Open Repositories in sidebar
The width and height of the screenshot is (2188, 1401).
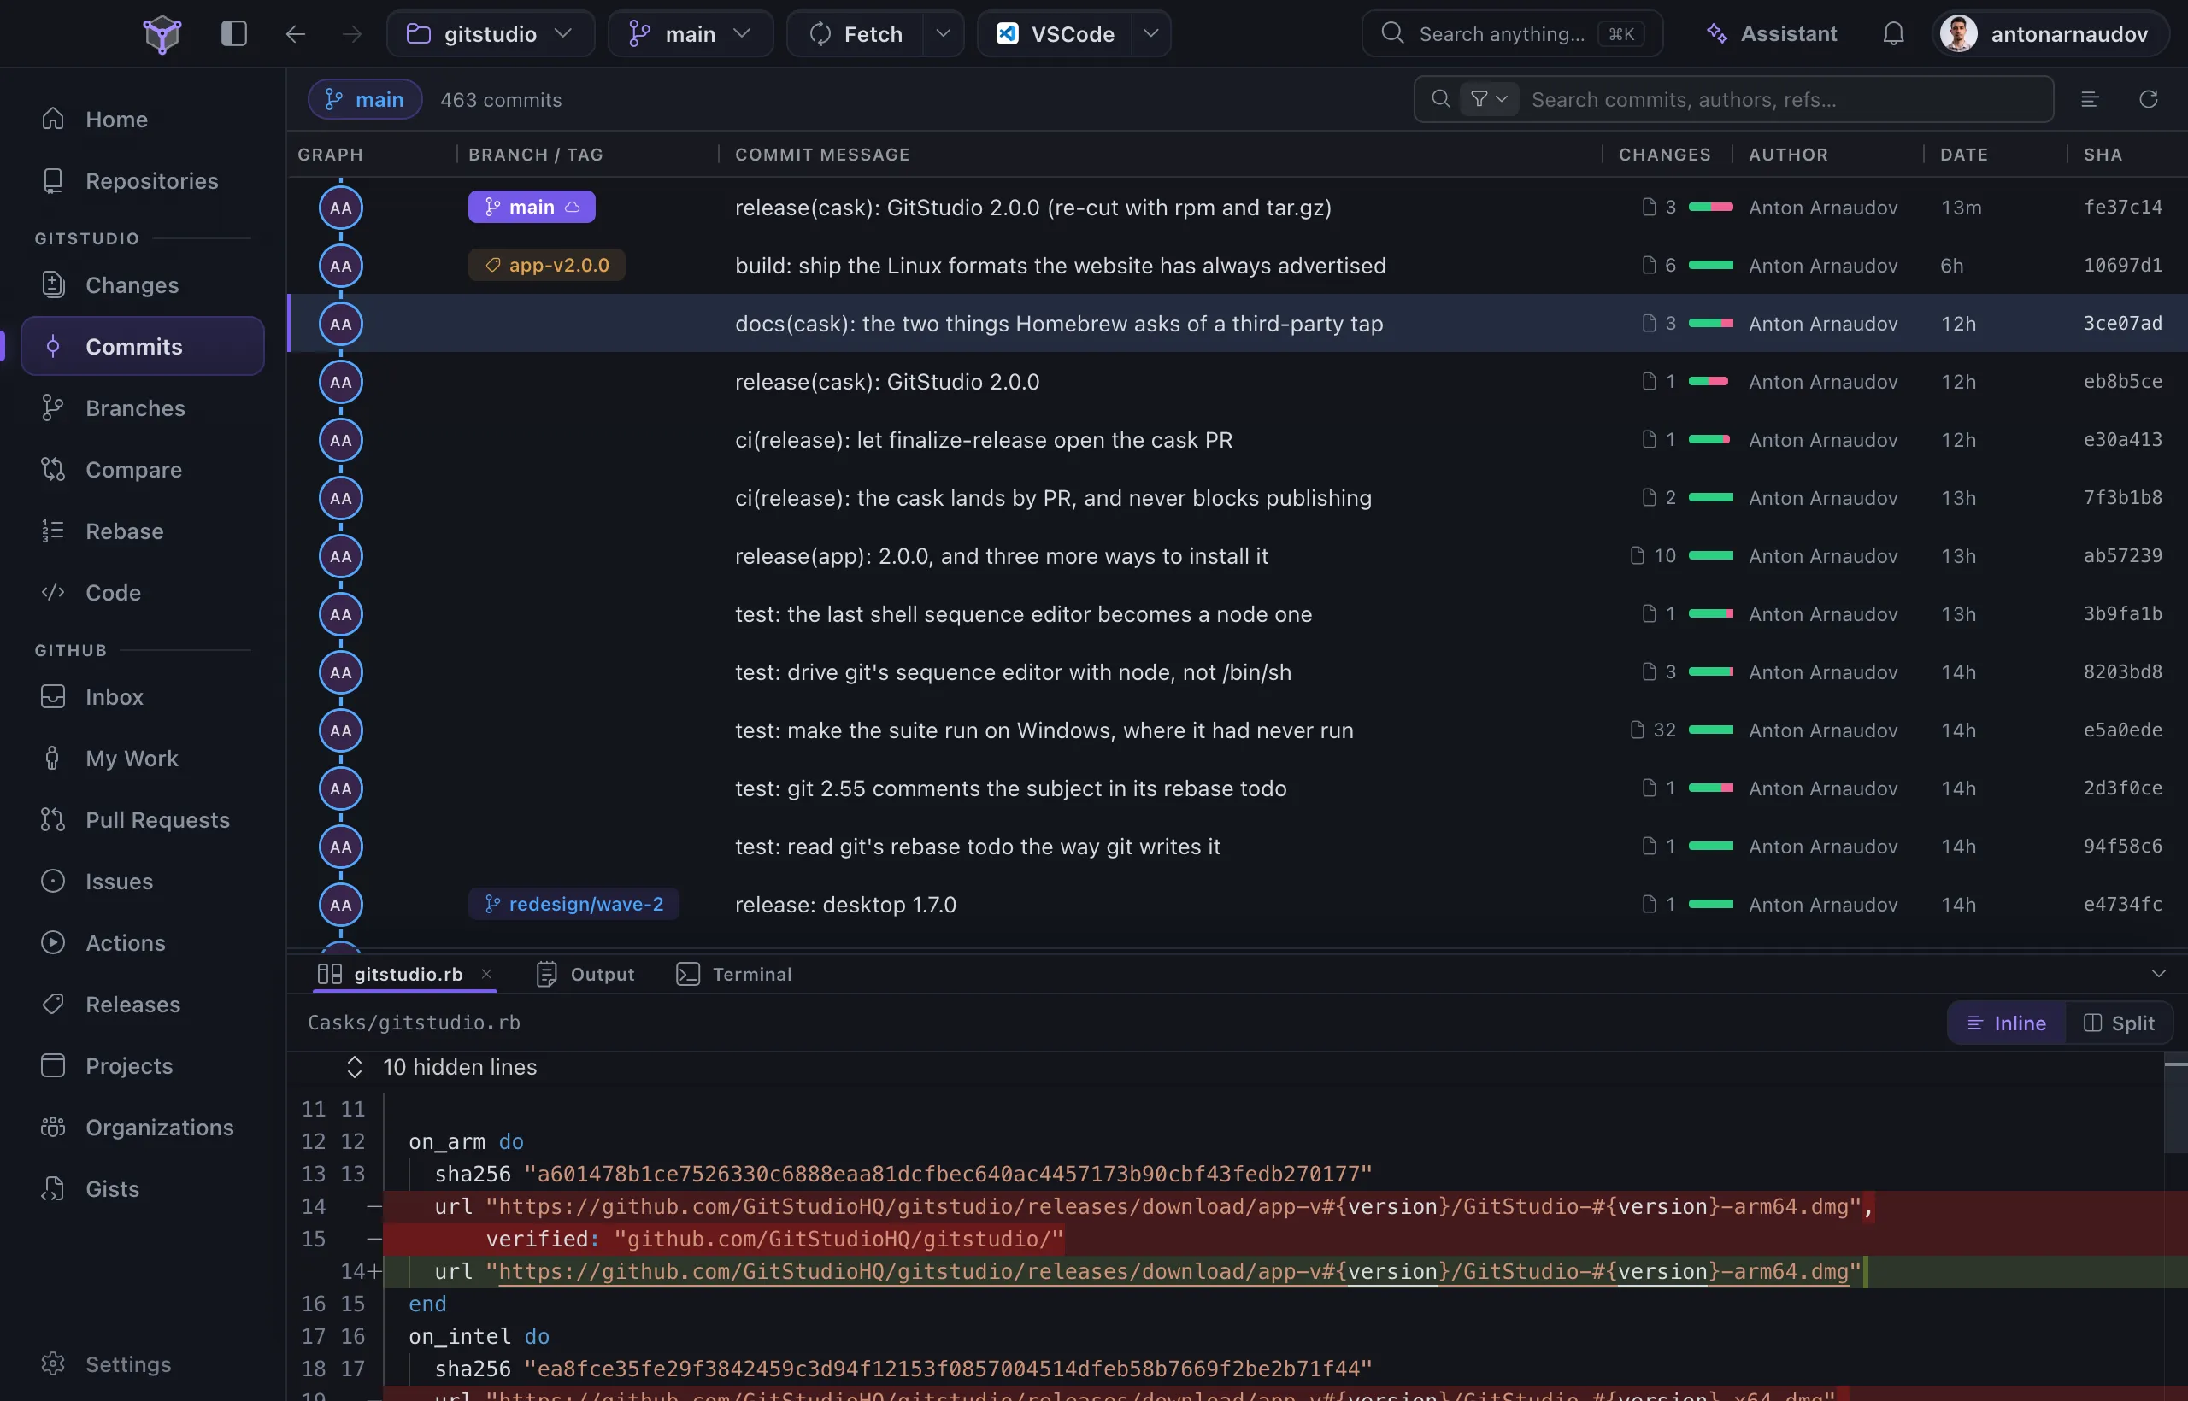142,181
